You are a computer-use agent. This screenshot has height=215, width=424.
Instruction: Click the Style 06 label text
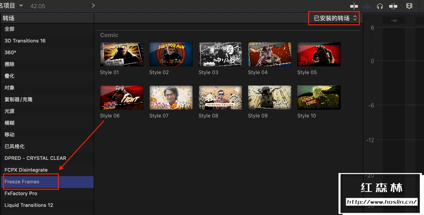pos(110,116)
